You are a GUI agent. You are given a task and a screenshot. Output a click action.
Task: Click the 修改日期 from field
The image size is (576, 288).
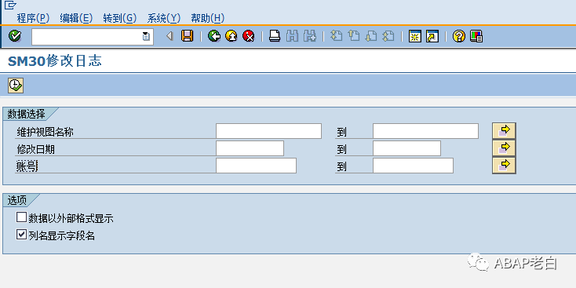click(250, 148)
